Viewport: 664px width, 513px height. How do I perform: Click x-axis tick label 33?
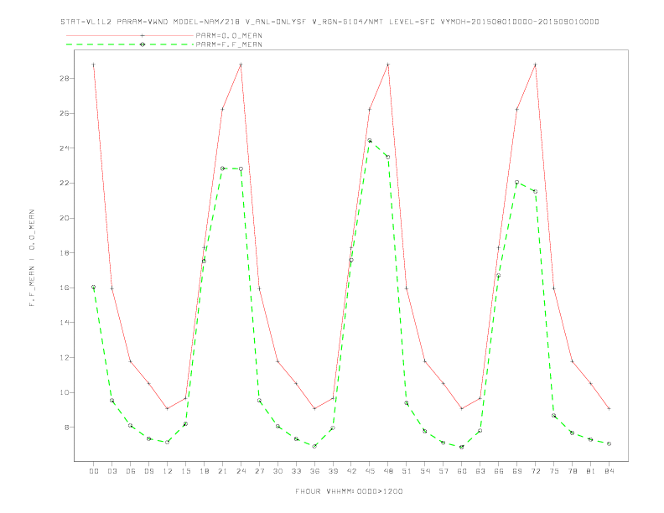(x=296, y=471)
